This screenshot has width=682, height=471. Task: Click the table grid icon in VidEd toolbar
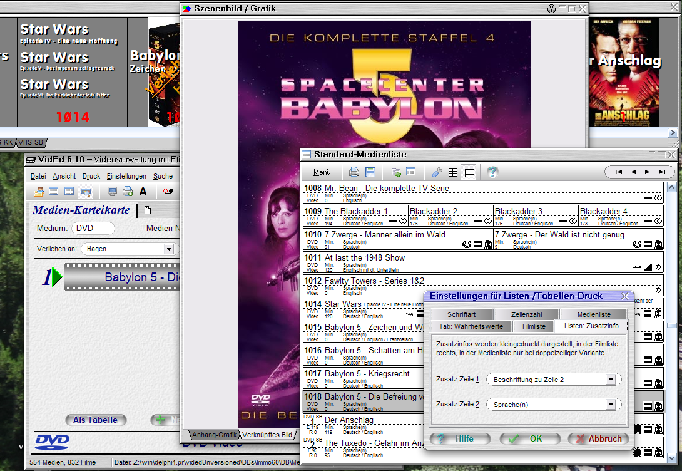[69, 191]
